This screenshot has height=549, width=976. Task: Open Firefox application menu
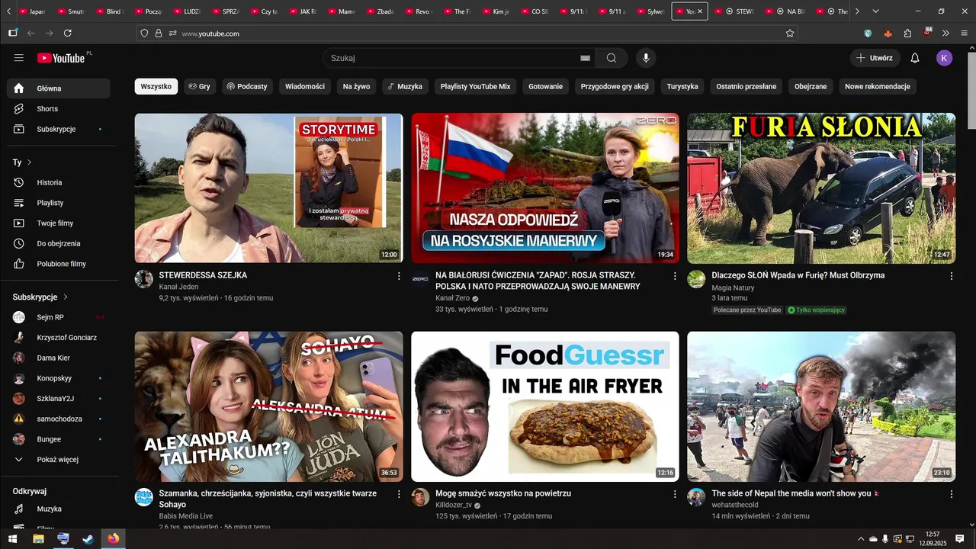pos(965,33)
